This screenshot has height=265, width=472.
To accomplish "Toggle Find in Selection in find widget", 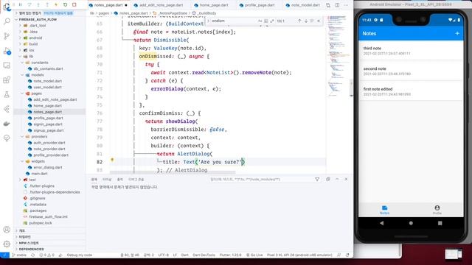I will 312,21.
